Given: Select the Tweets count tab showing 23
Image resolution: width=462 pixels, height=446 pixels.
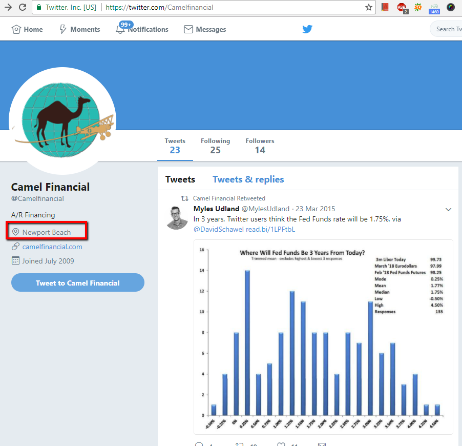Looking at the screenshot, I should click(x=175, y=146).
